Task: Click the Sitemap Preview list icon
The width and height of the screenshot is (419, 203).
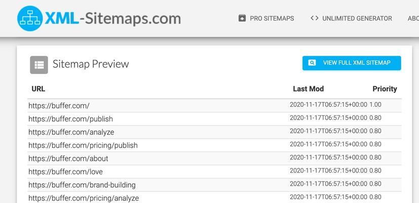Action: point(39,65)
